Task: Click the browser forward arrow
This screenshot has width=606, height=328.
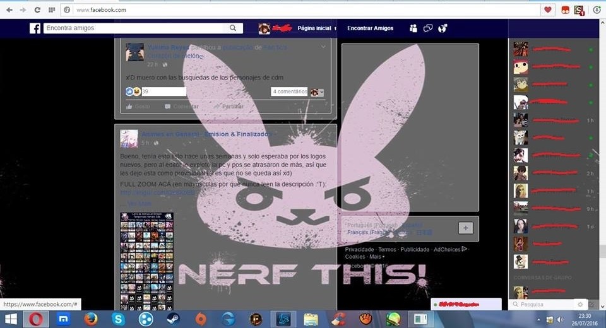Action: pyautogui.click(x=23, y=10)
